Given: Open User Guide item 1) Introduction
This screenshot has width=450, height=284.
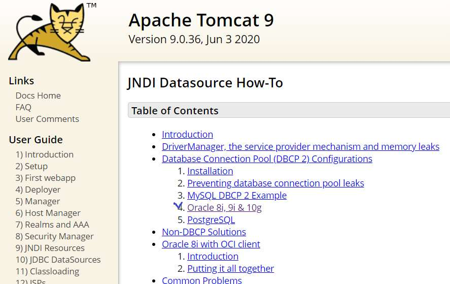Looking at the screenshot, I should (x=45, y=154).
